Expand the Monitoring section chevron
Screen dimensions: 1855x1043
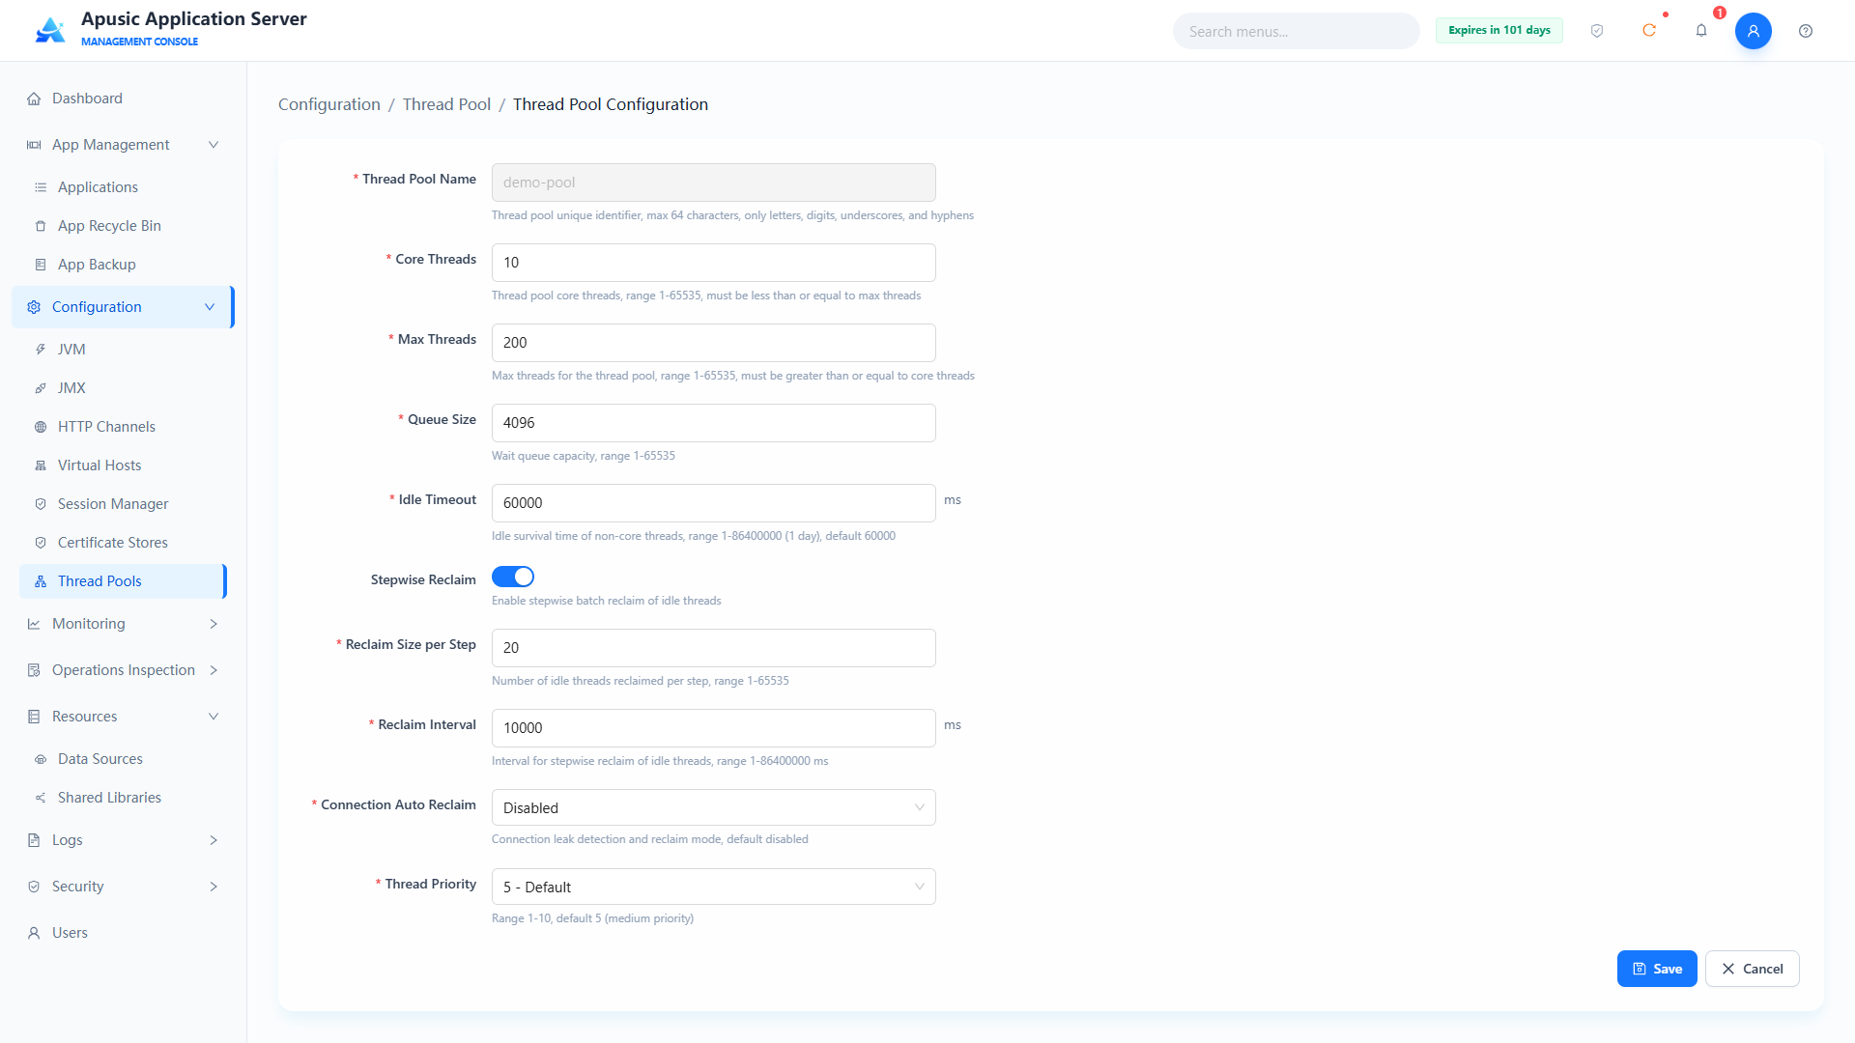[214, 624]
